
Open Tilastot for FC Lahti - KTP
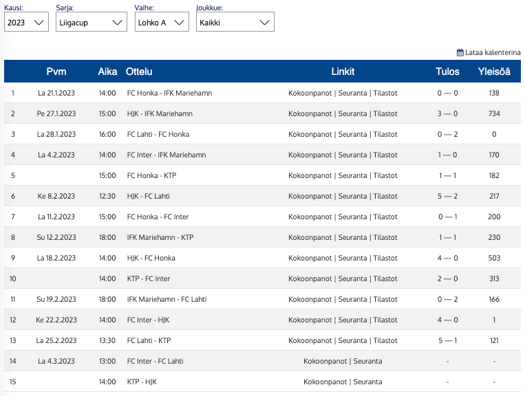385,340
